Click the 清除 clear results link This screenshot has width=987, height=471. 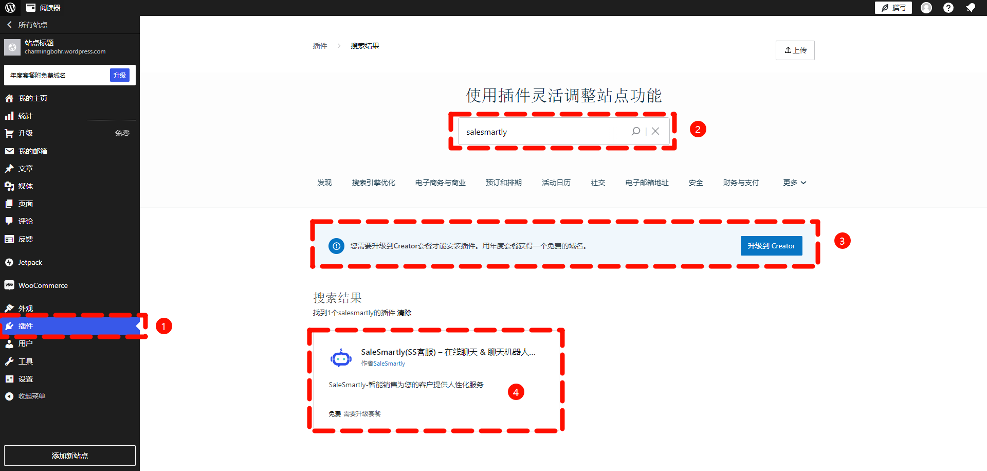point(404,313)
